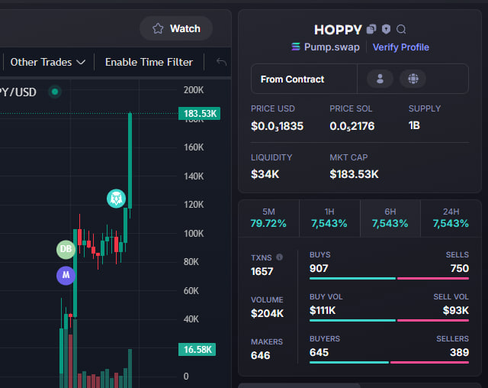The image size is (488, 388).
Task: Click the owl avatar chart marker
Action: (116, 199)
